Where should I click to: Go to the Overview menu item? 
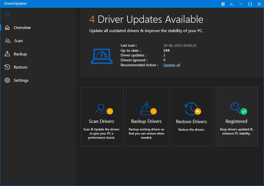coord(22,28)
